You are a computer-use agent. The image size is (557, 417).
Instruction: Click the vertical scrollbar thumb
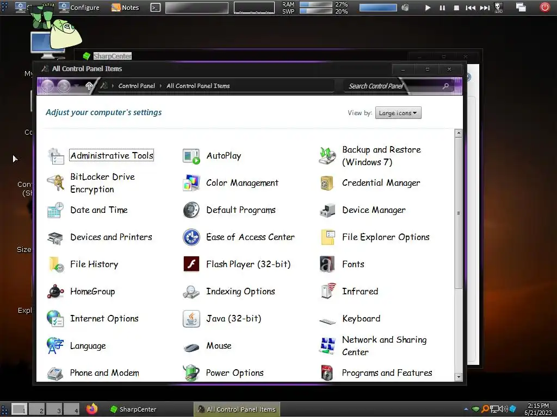coord(459,213)
